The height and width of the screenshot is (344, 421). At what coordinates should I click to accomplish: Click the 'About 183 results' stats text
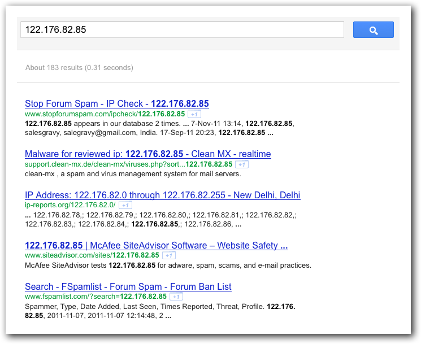pos(79,68)
